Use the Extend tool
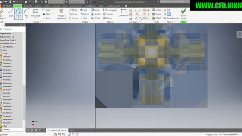This screenshot has width=242, height=136. [84, 14]
